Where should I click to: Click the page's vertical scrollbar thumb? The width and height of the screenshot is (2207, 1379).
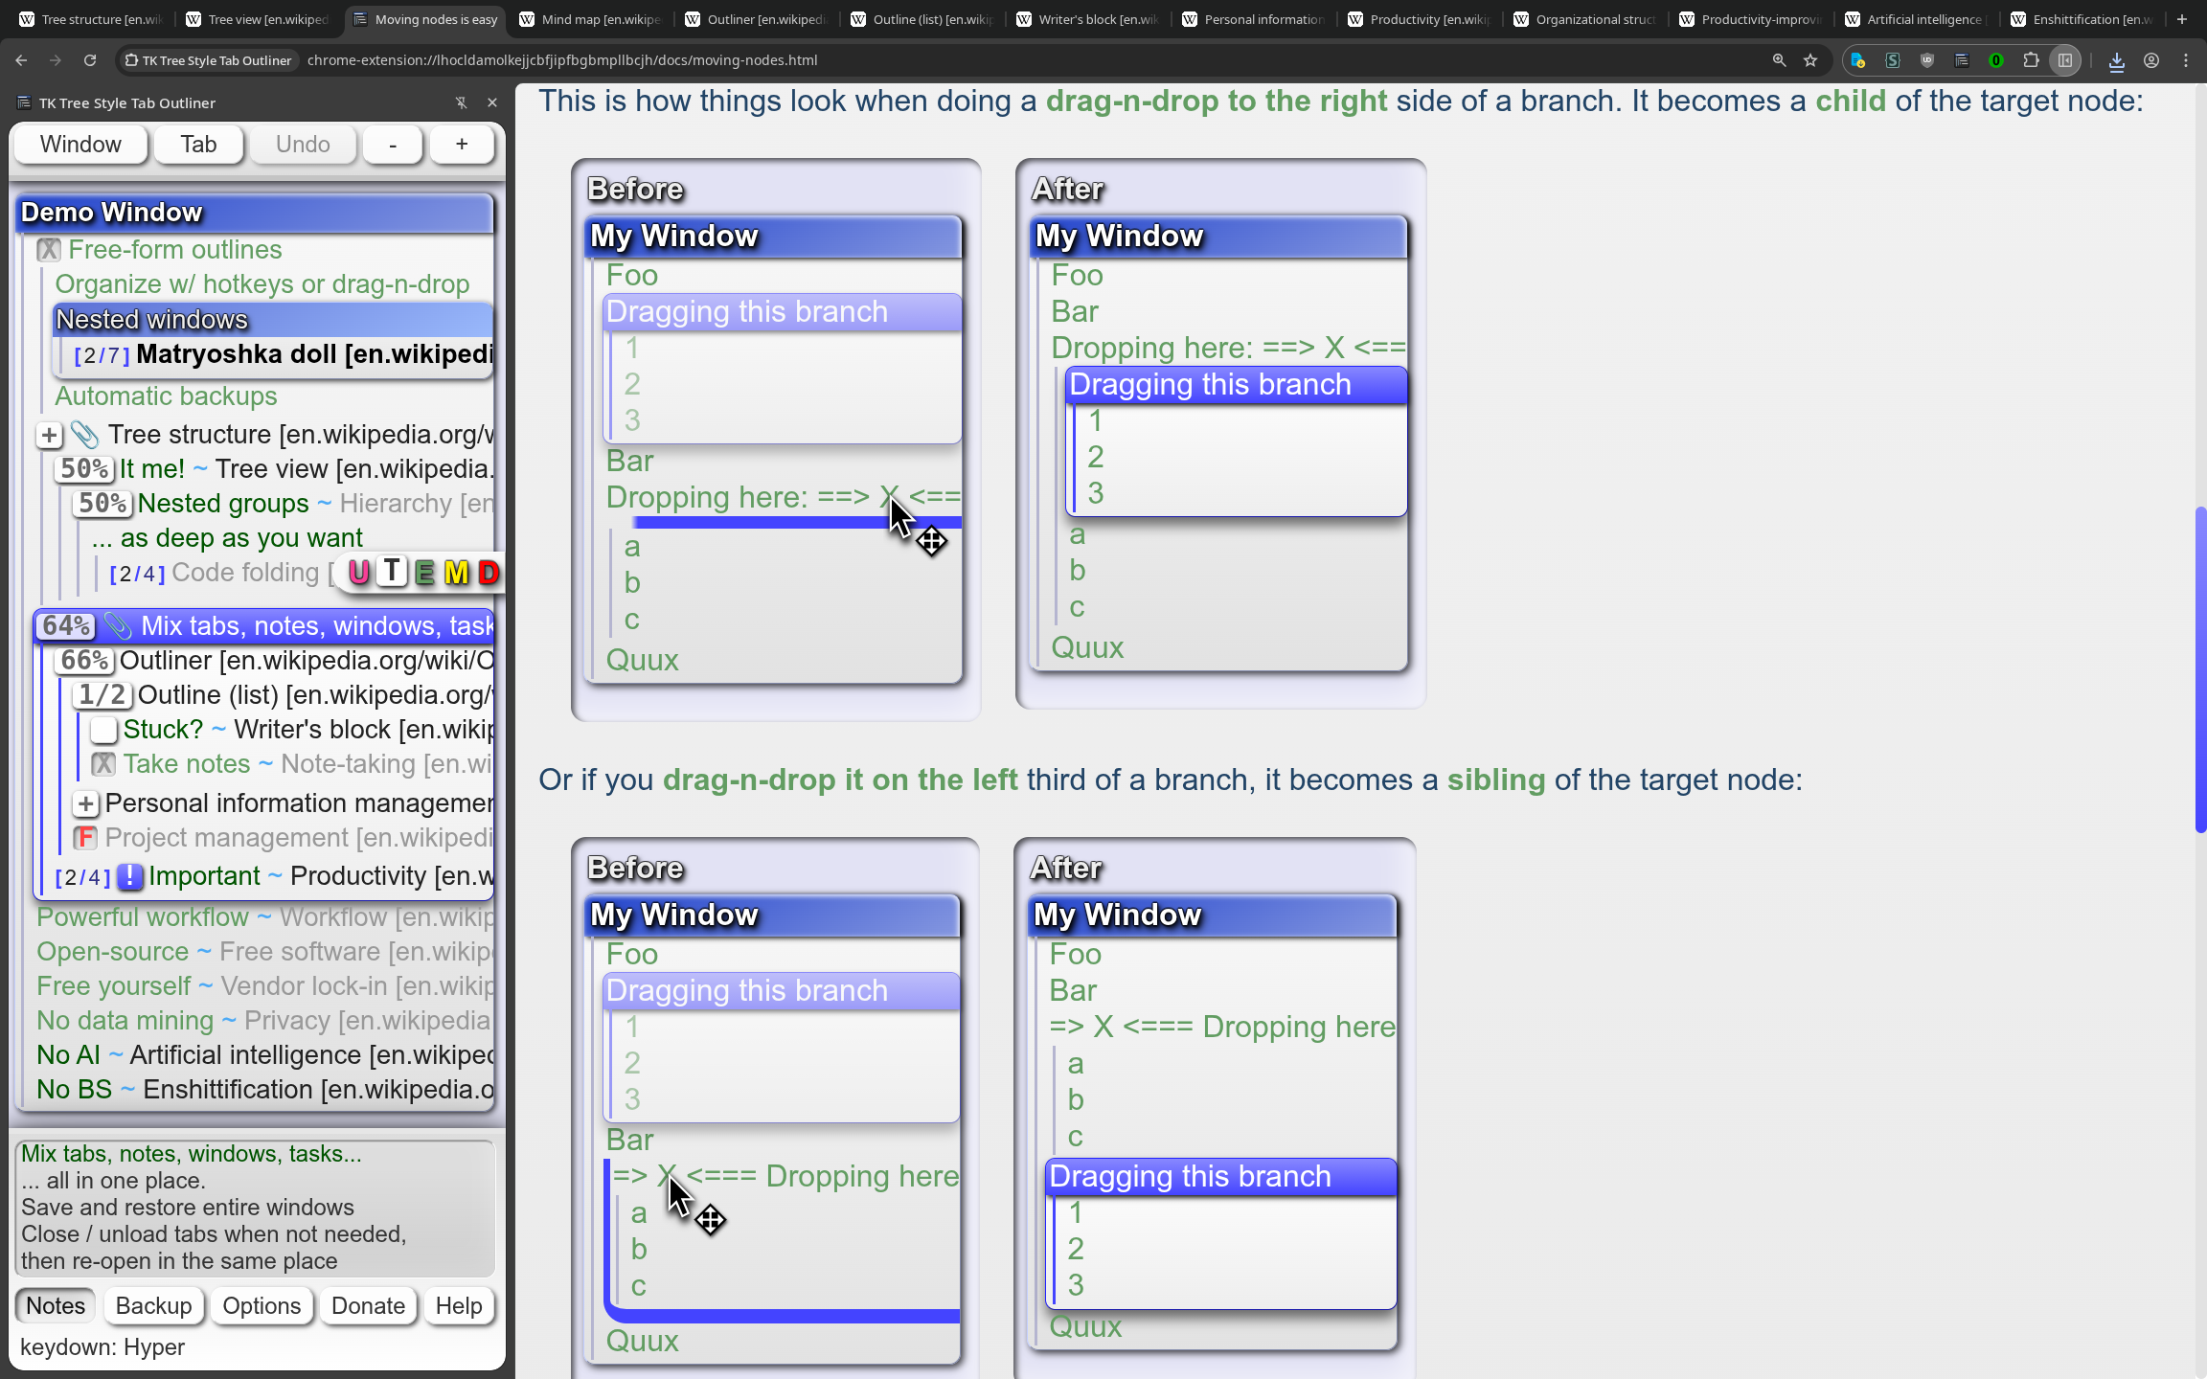(2200, 670)
